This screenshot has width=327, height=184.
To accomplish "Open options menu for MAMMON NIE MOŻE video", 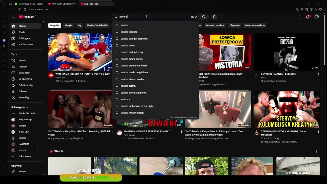I will point(181,132).
